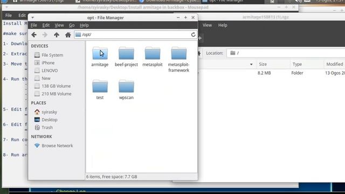Open the LENOVO volume
This screenshot has width=345, height=194.
click(x=46, y=71)
